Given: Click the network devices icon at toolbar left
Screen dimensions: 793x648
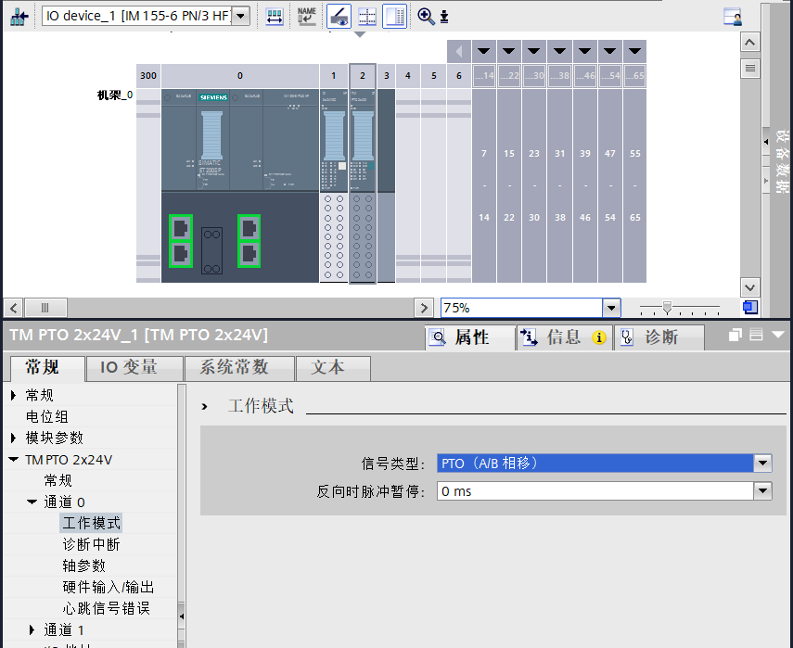Looking at the screenshot, I should 19,16.
